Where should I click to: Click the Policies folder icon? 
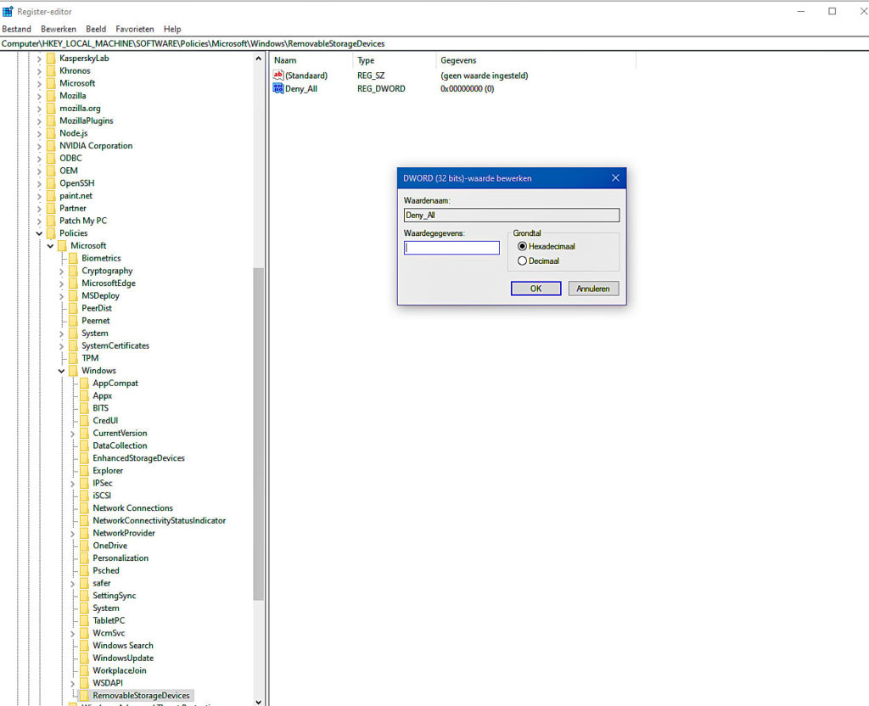point(51,233)
